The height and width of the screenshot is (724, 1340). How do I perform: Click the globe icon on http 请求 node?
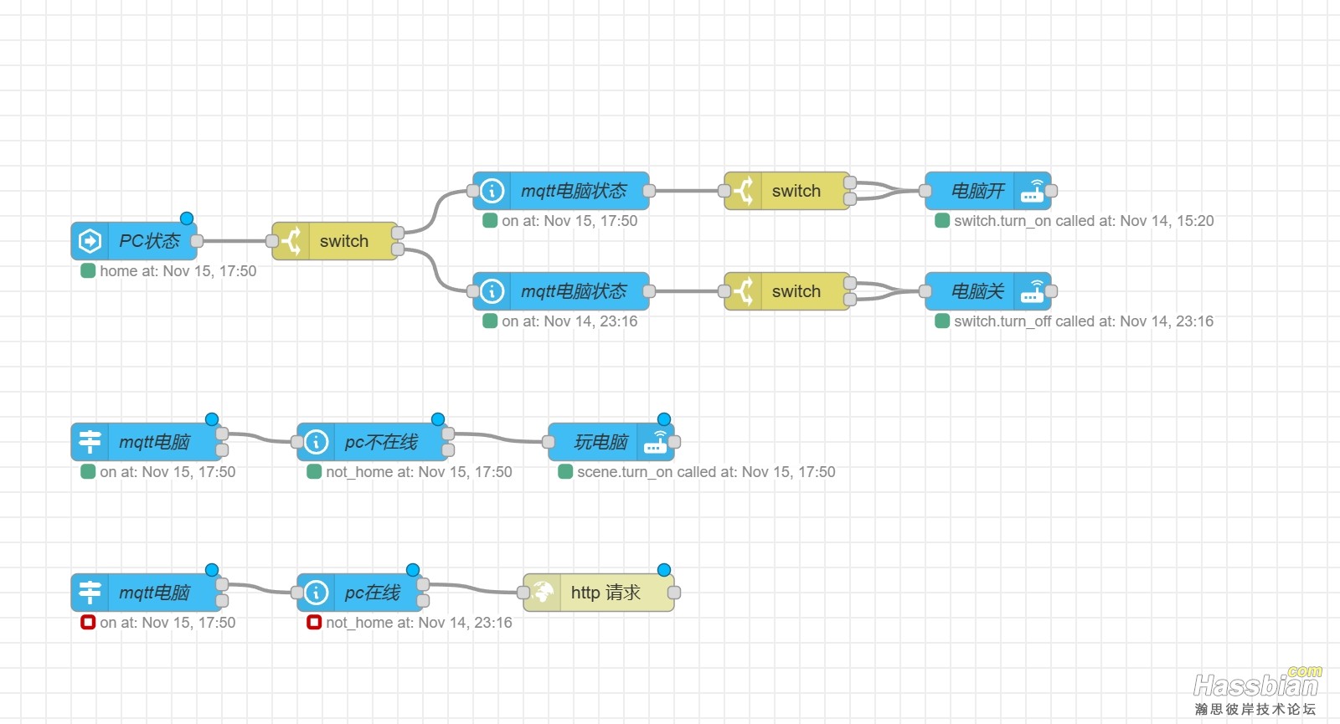pyautogui.click(x=543, y=593)
